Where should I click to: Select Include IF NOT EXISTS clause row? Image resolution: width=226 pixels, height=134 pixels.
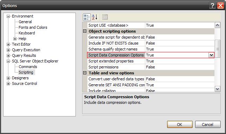click(x=151, y=43)
